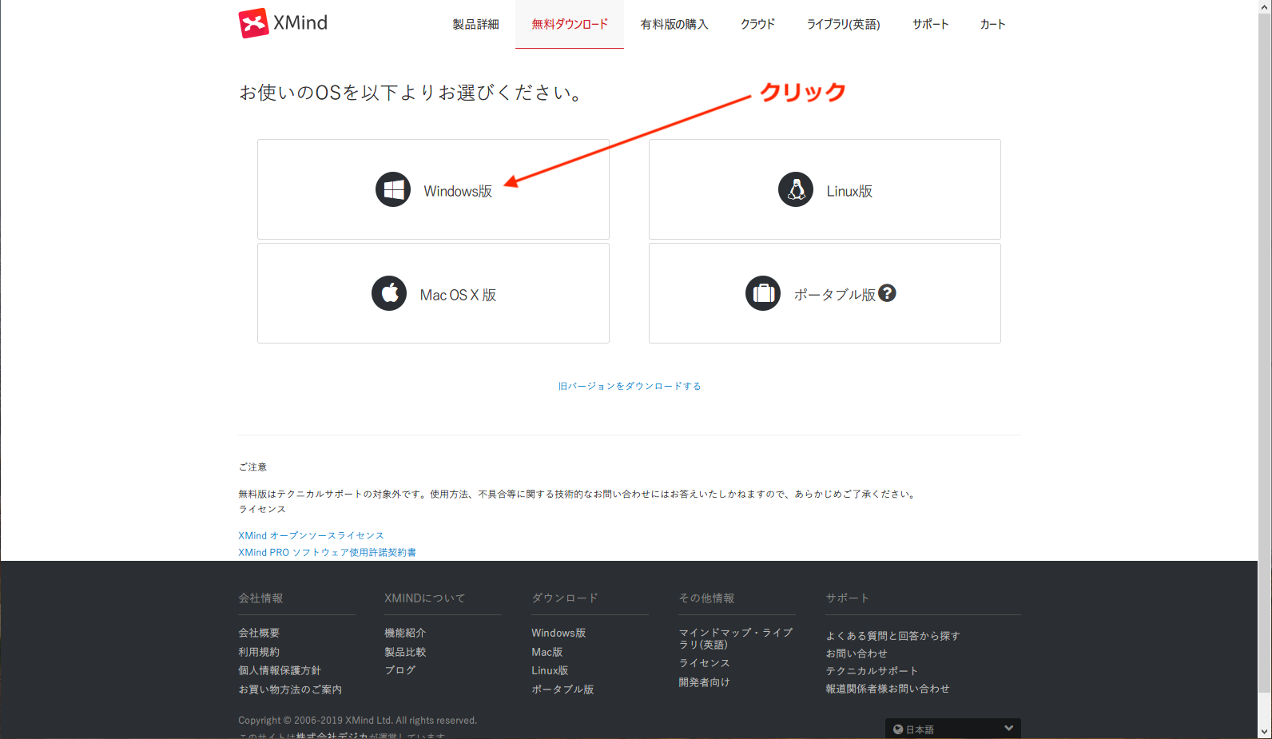This screenshot has height=739, width=1272.
Task: Click the Copyright 2006-2019 XMind Ltd. text
Action: (357, 721)
